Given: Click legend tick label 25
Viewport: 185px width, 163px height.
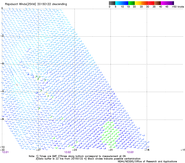Looking at the screenshot, I should [141, 7].
